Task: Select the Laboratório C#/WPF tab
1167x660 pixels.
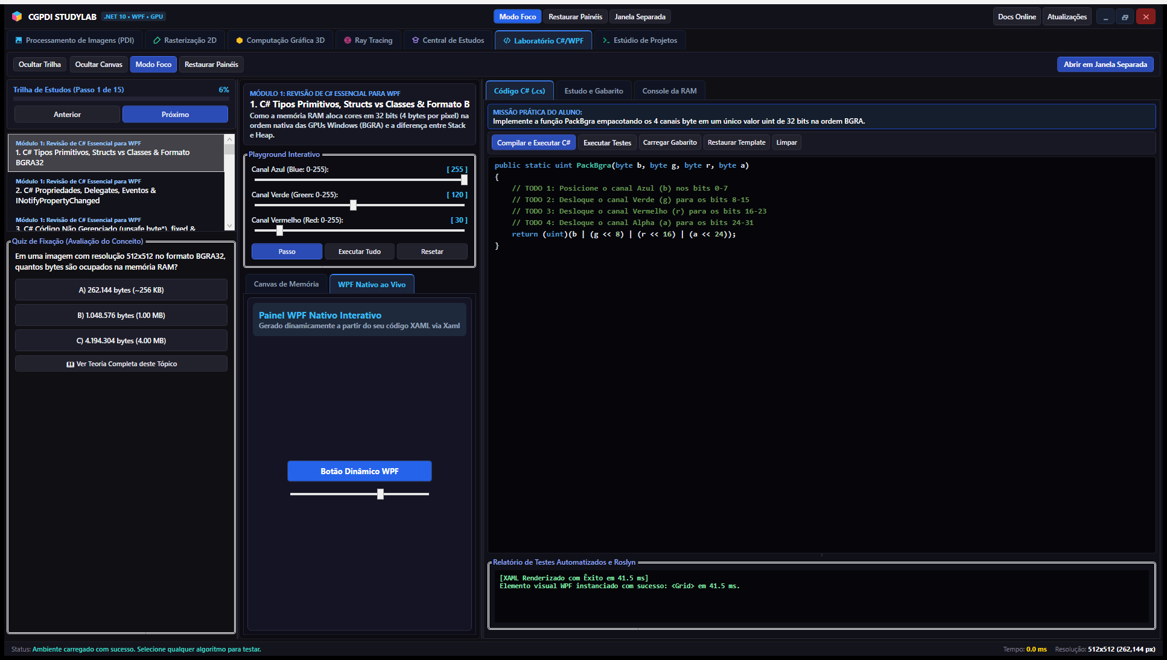Action: (x=544, y=40)
